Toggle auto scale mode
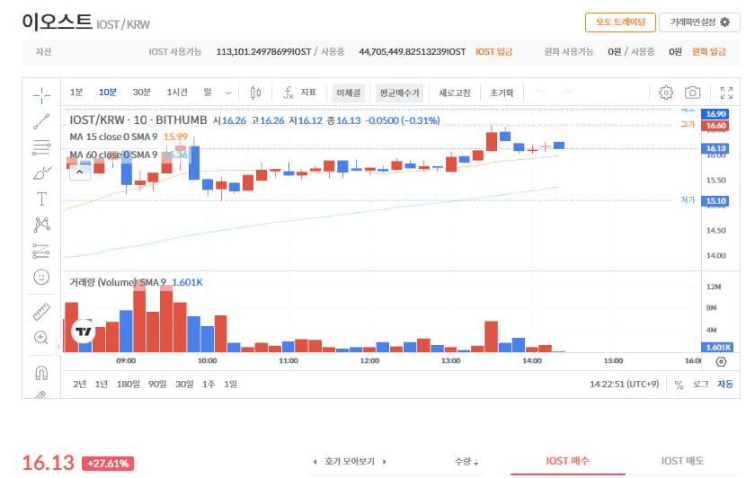Image resolution: width=746 pixels, height=478 pixels. pyautogui.click(x=725, y=385)
